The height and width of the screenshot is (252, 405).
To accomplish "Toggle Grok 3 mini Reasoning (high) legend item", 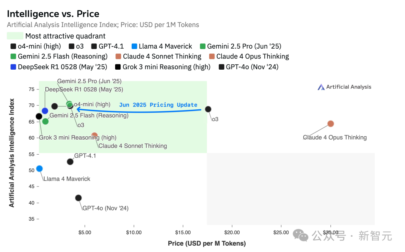I will pyautogui.click(x=163, y=67).
